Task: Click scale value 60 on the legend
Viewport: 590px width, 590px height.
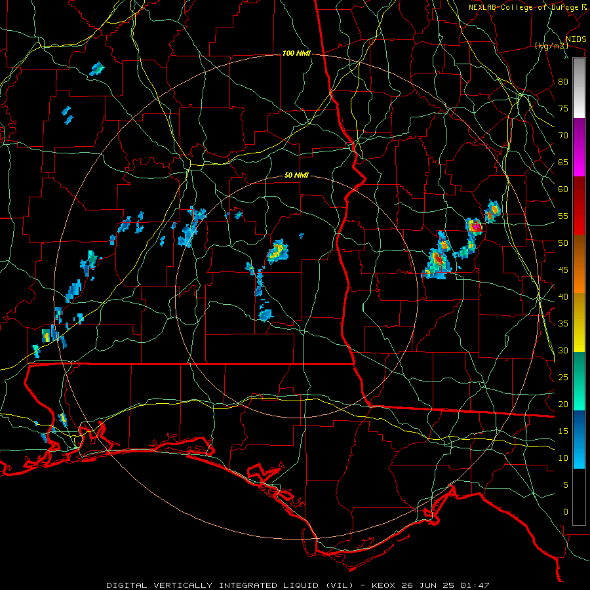Action: click(563, 189)
